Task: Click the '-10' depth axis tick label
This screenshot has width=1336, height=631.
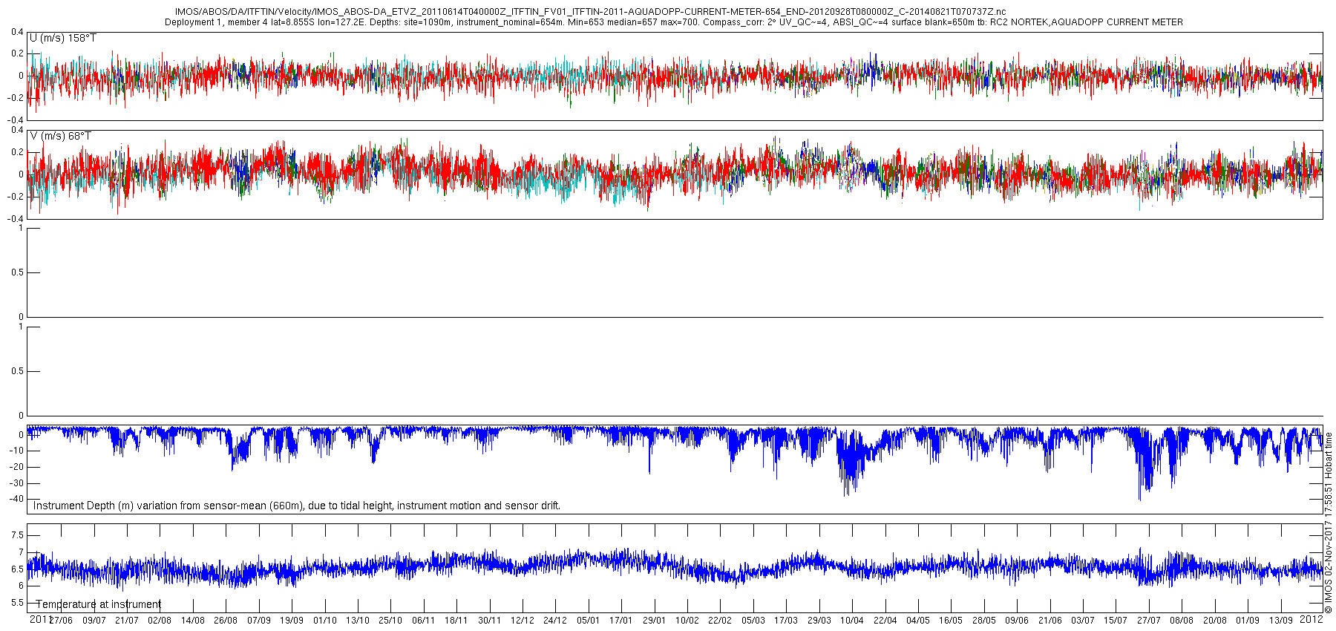Action: pos(16,451)
